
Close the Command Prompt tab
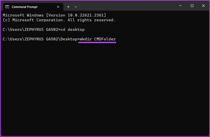click(x=58, y=7)
